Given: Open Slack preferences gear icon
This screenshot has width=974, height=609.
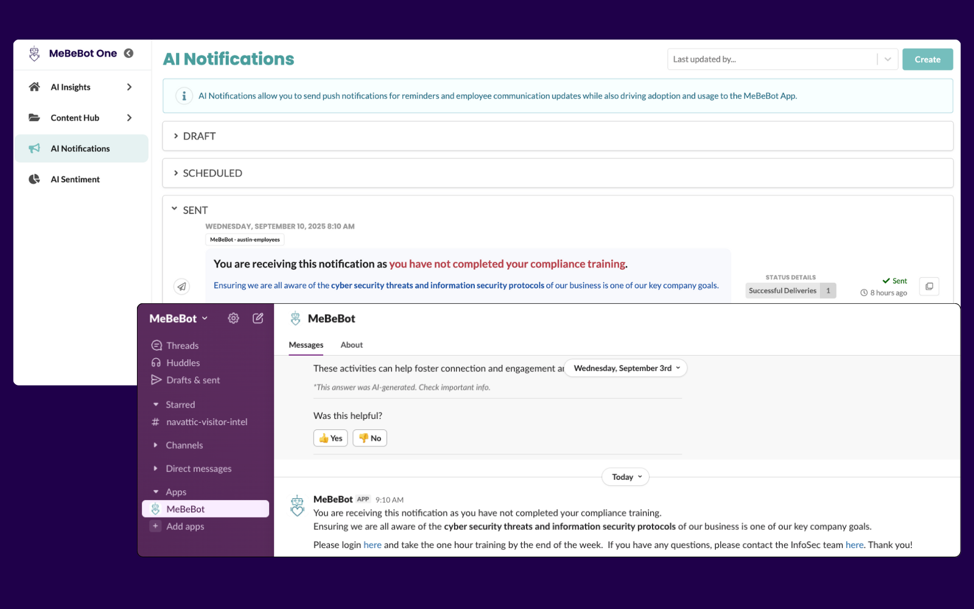Looking at the screenshot, I should 233,318.
